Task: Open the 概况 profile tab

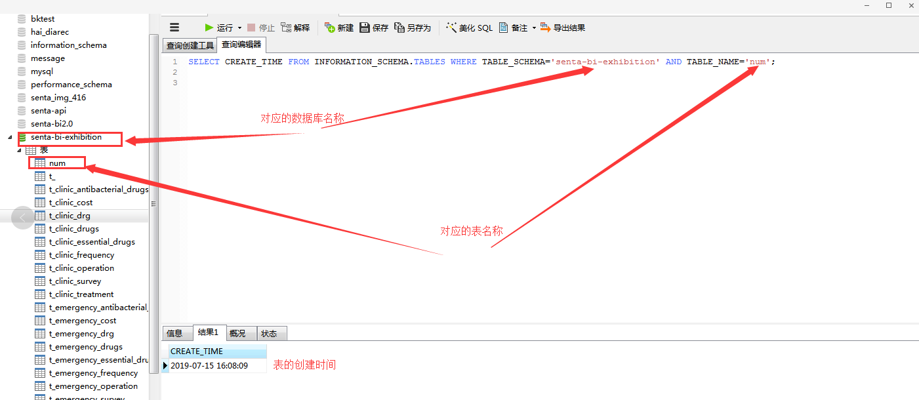Action: (x=237, y=333)
